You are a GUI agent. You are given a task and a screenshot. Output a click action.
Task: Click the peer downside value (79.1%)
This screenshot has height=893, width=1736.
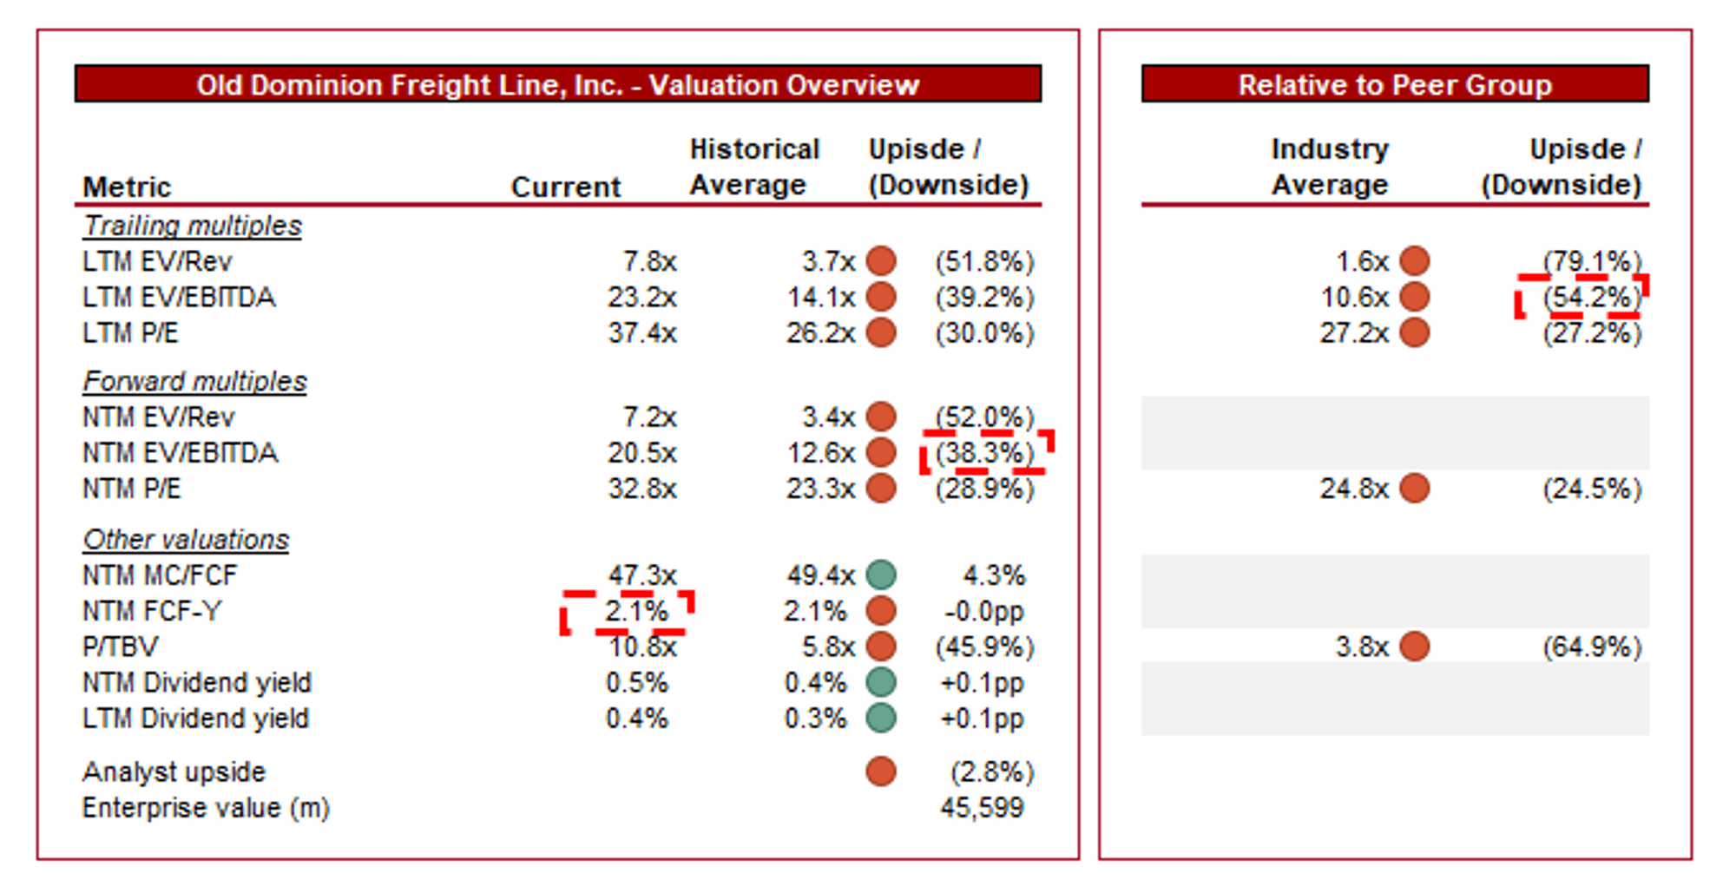click(x=1592, y=261)
